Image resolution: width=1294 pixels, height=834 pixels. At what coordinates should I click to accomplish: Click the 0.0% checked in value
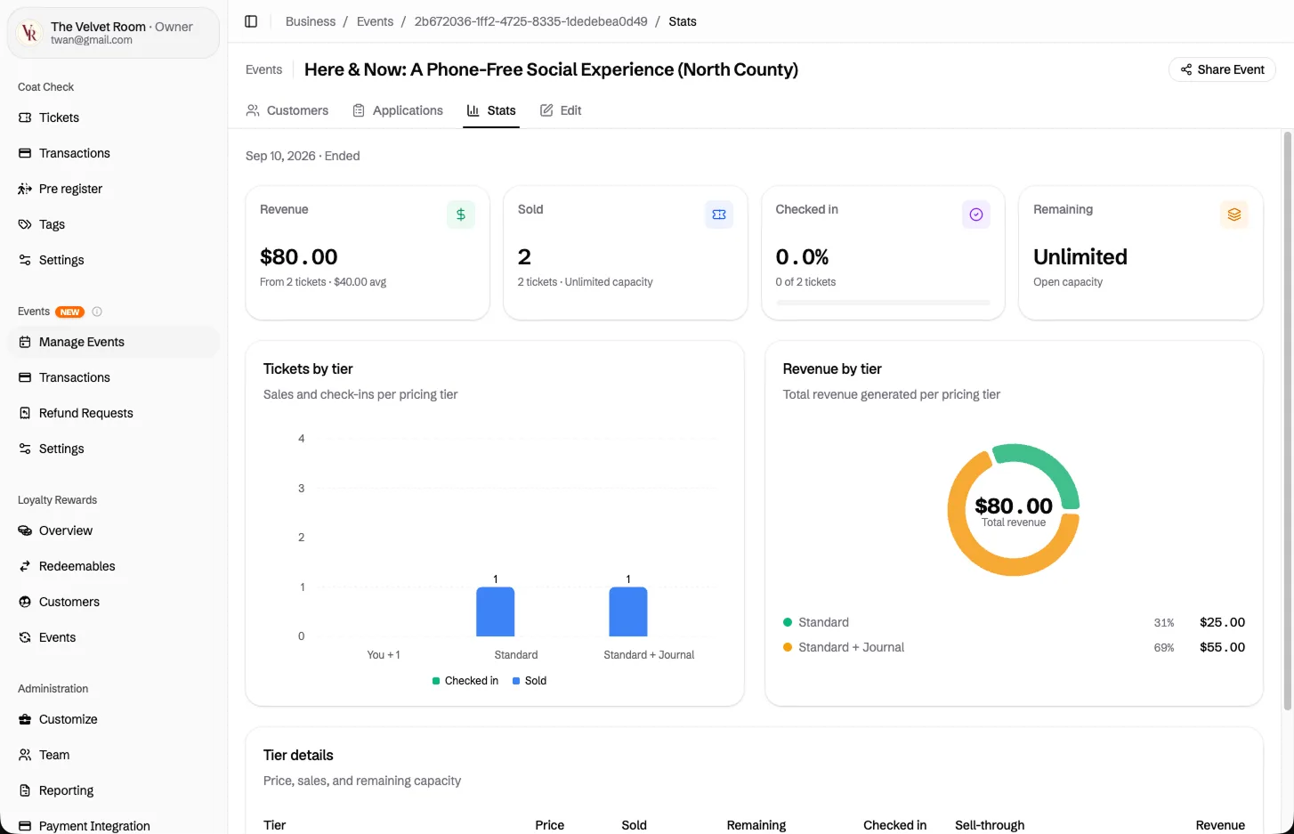pyautogui.click(x=802, y=257)
